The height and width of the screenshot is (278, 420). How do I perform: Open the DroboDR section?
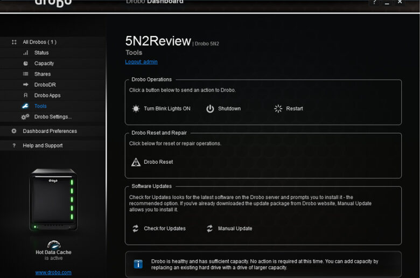click(x=45, y=85)
